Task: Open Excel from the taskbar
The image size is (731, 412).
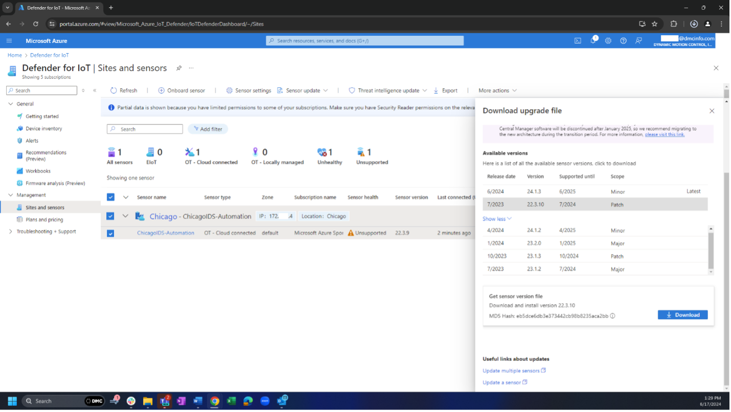Action: (x=231, y=401)
